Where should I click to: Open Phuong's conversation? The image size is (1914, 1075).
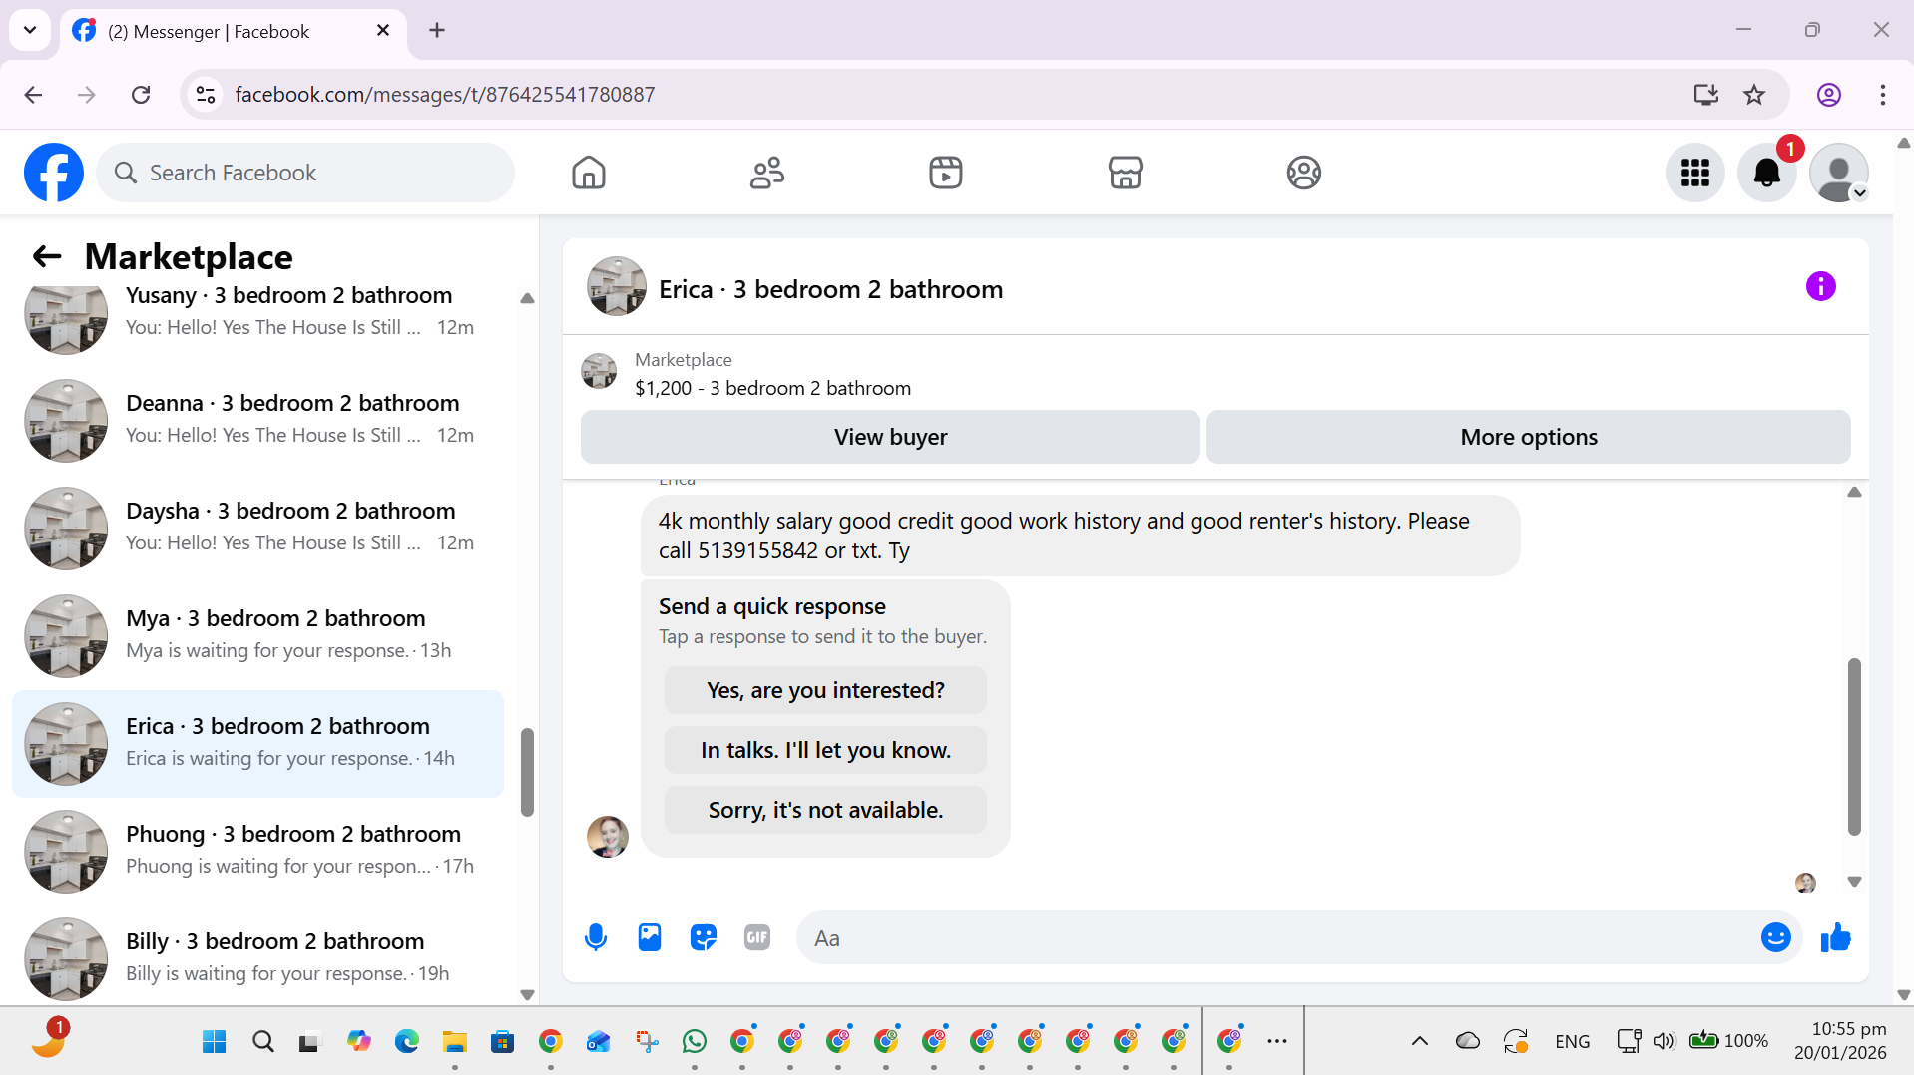coord(257,851)
